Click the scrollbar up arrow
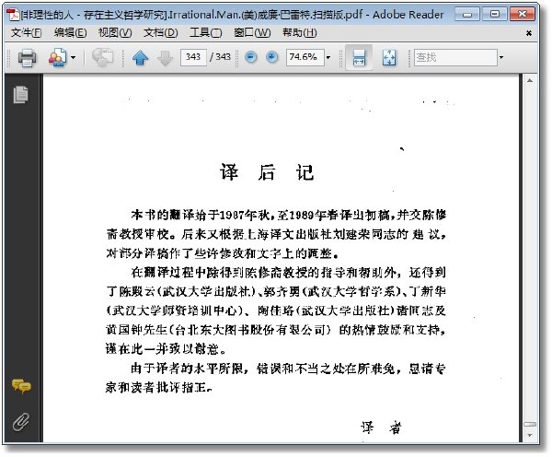Image resolution: width=552 pixels, height=457 pixels. 530,81
